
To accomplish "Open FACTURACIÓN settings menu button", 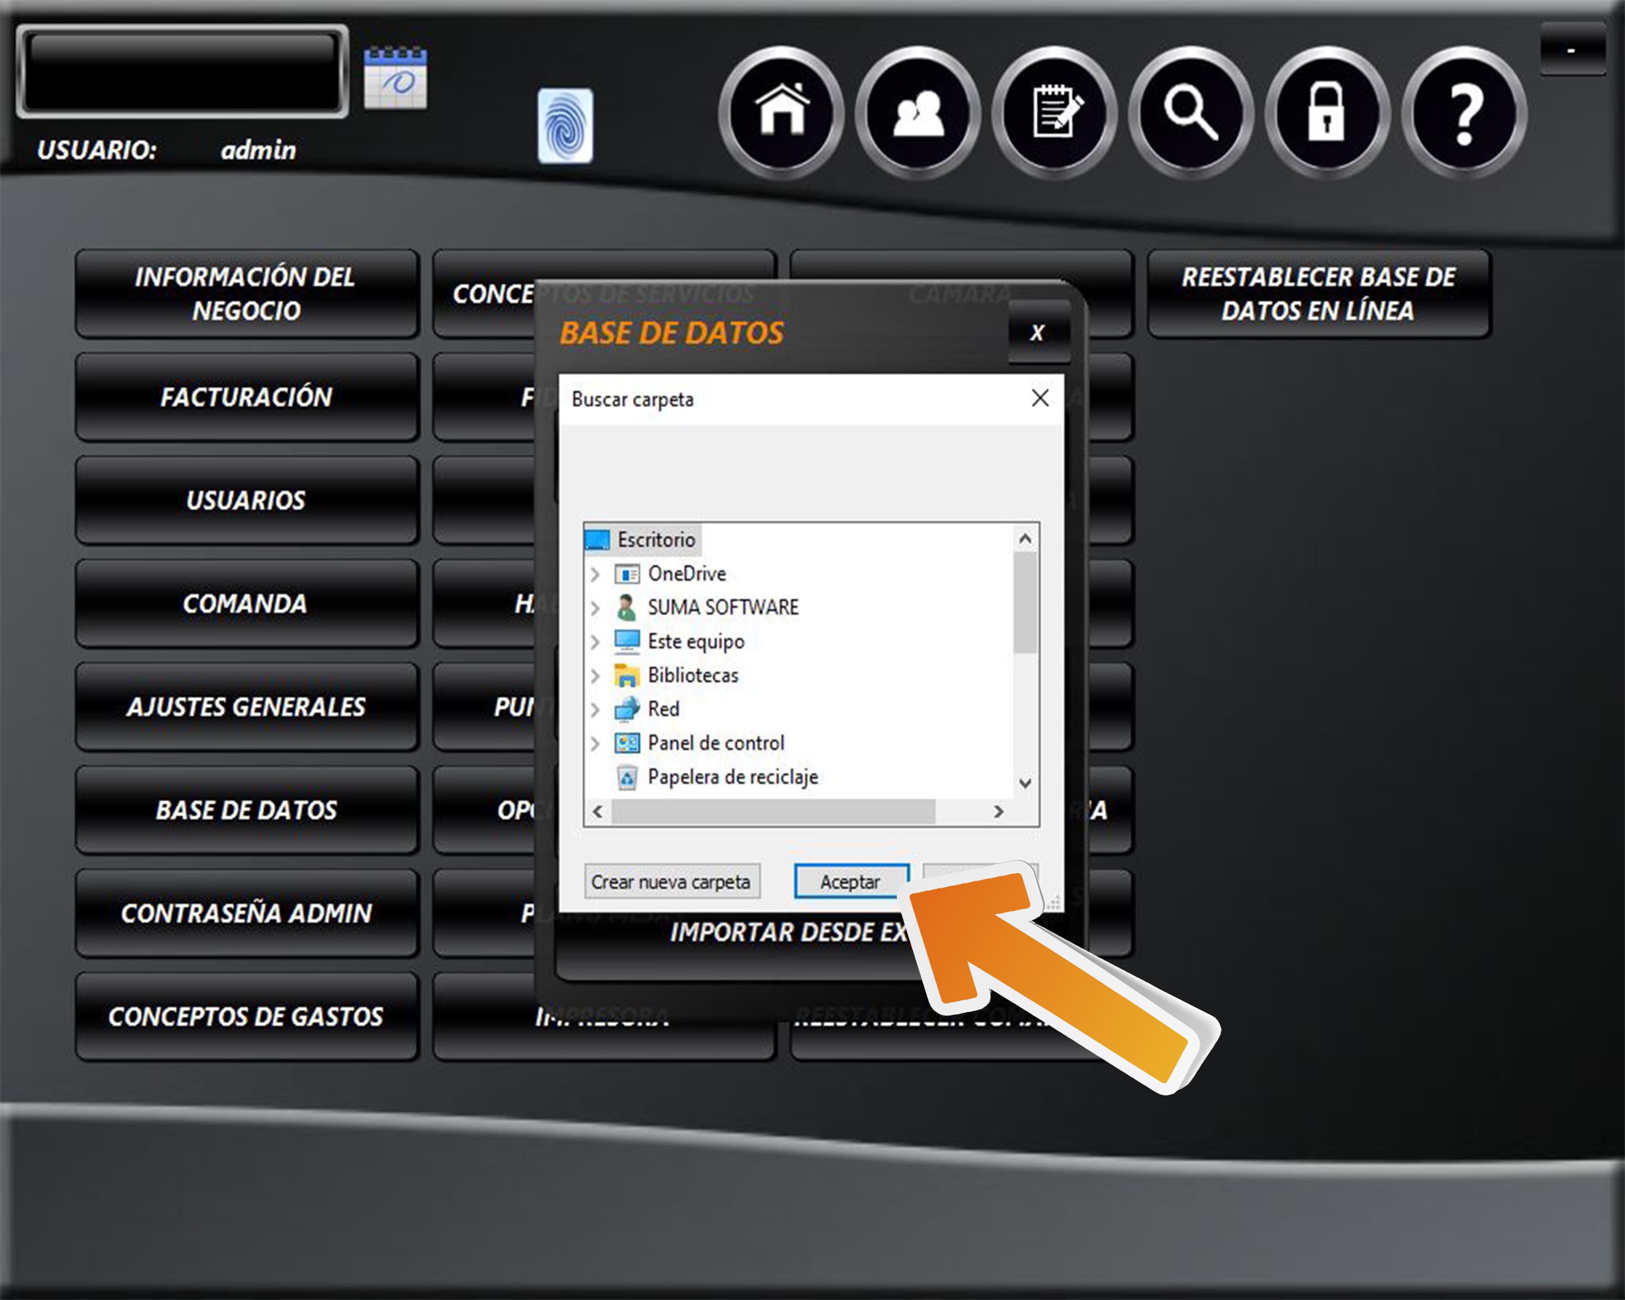I will pos(246,397).
